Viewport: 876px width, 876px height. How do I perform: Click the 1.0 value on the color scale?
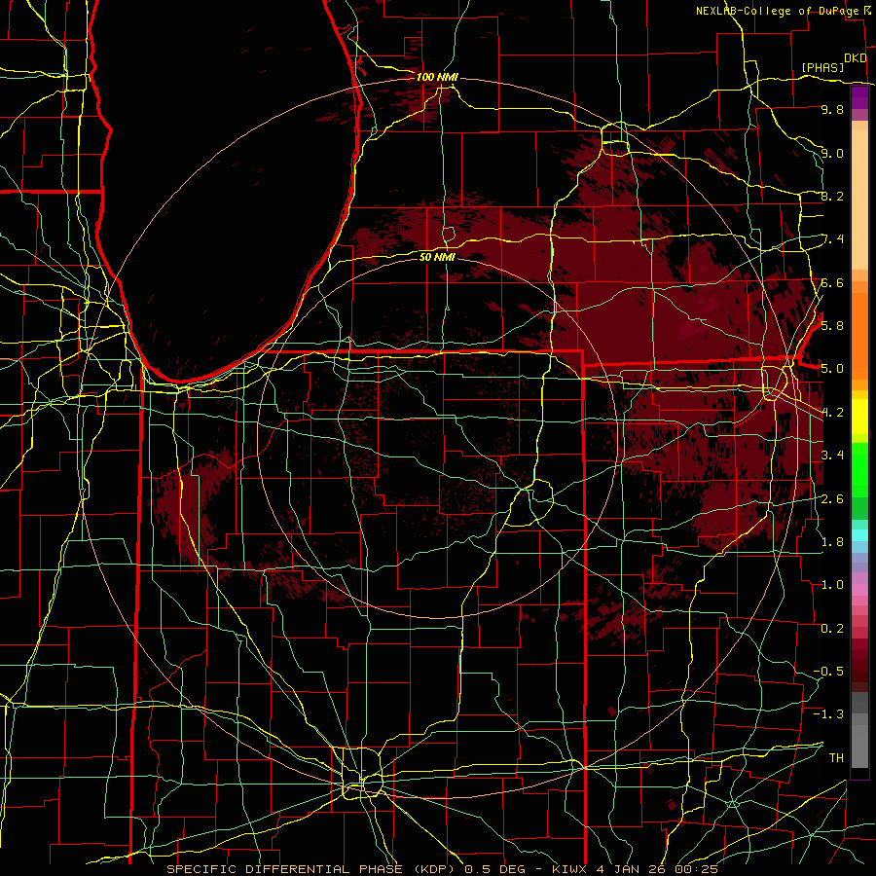point(832,584)
